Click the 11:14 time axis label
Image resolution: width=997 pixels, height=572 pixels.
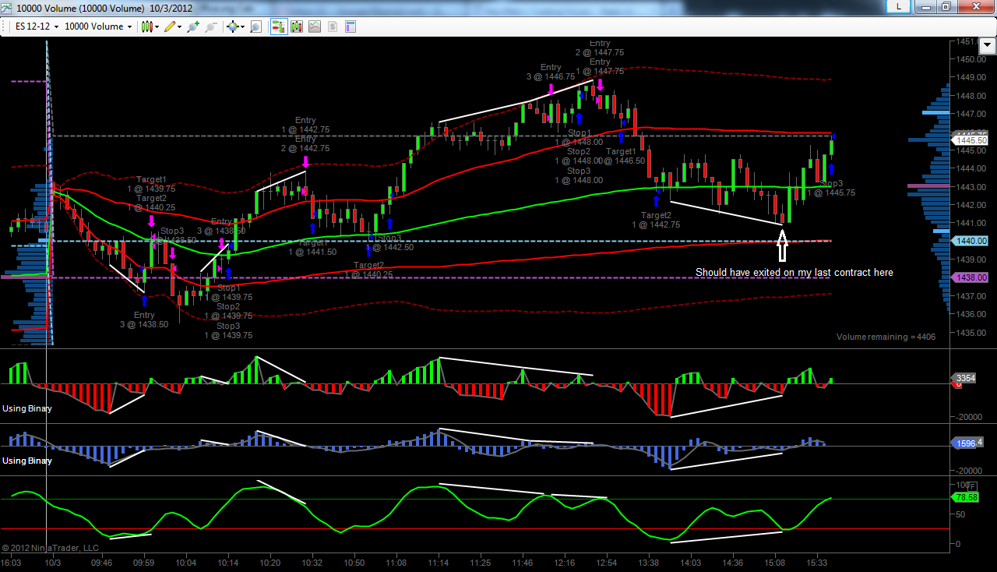click(439, 563)
